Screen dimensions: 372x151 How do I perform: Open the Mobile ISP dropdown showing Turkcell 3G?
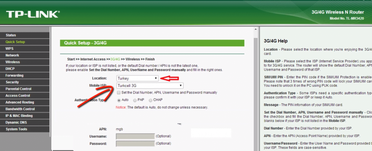tap(150, 86)
